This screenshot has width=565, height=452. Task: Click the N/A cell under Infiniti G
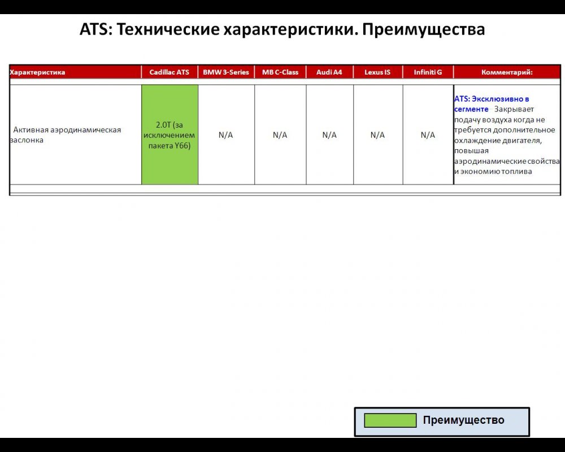428,134
